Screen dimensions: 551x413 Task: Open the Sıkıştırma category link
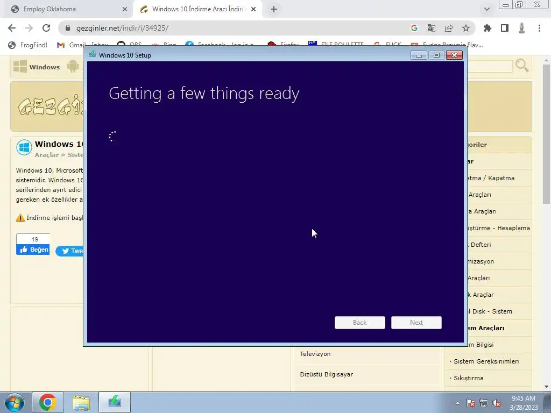469,378
